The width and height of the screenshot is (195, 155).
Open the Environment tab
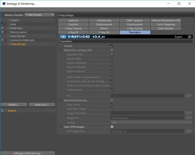tap(135, 24)
